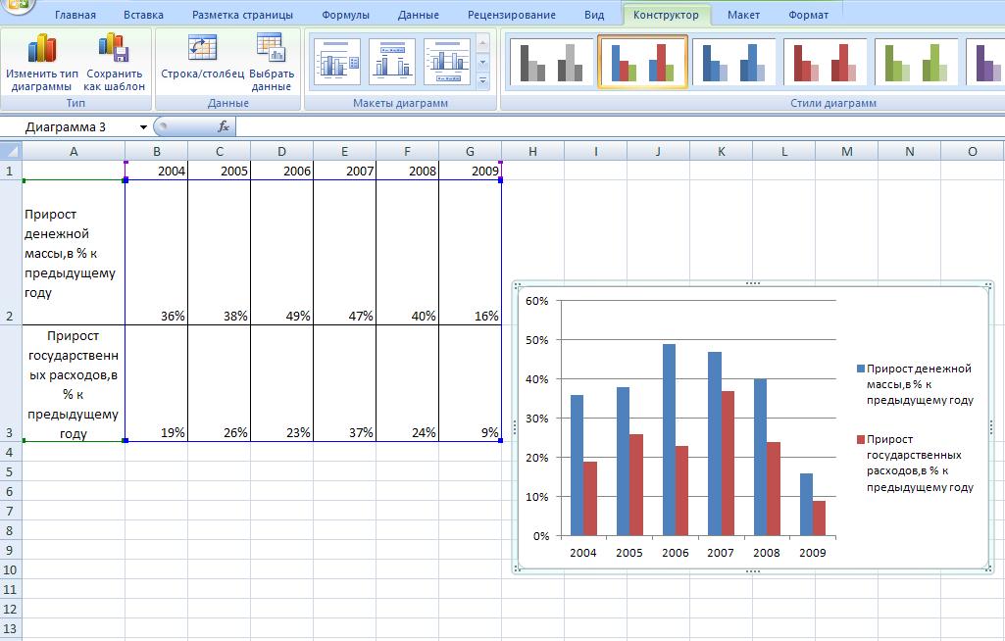The image size is (1005, 641).
Task: Click cell containing 9%
Action: (470, 383)
